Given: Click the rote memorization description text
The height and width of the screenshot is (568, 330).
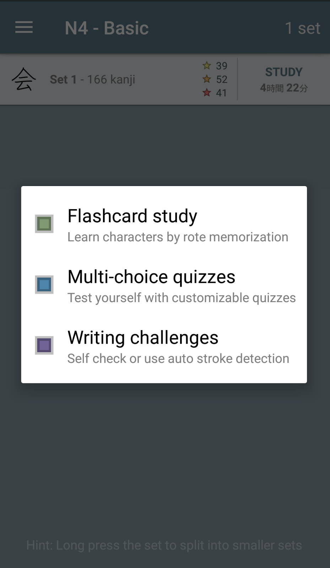Looking at the screenshot, I should click(x=178, y=237).
